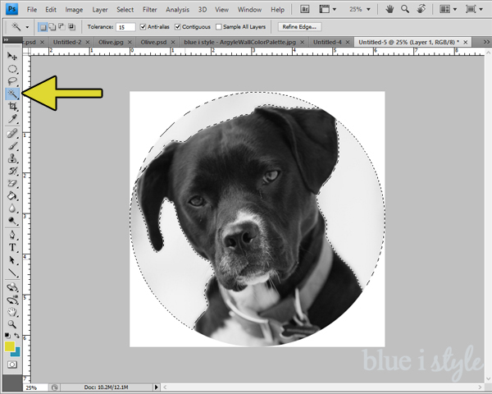The height and width of the screenshot is (394, 492).
Task: Select the Hand tool in the toolbox
Action: point(12,312)
